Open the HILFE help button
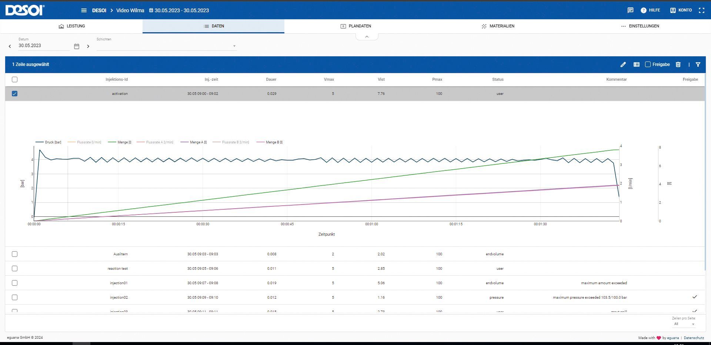This screenshot has height=345, width=711. coord(650,10)
